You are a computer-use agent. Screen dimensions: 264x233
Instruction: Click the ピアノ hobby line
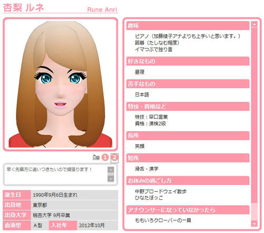[187, 36]
